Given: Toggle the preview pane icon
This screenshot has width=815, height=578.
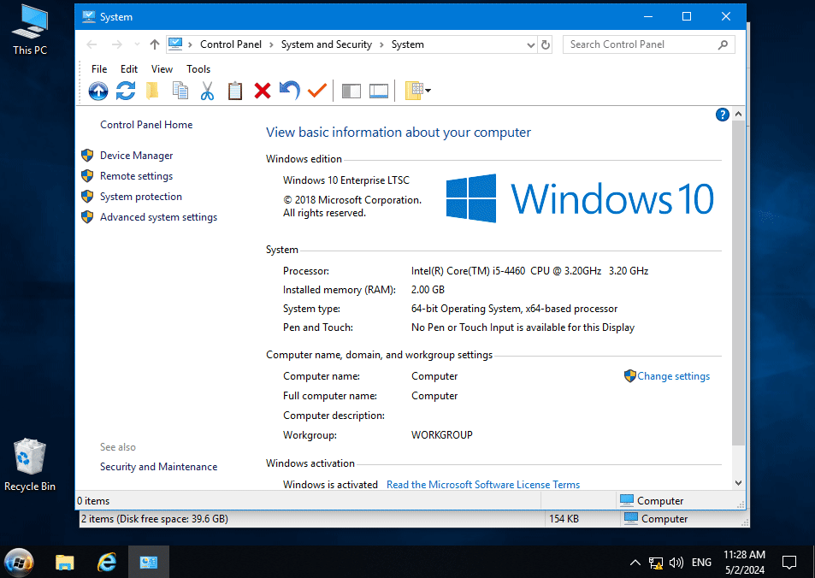Looking at the screenshot, I should 379,91.
